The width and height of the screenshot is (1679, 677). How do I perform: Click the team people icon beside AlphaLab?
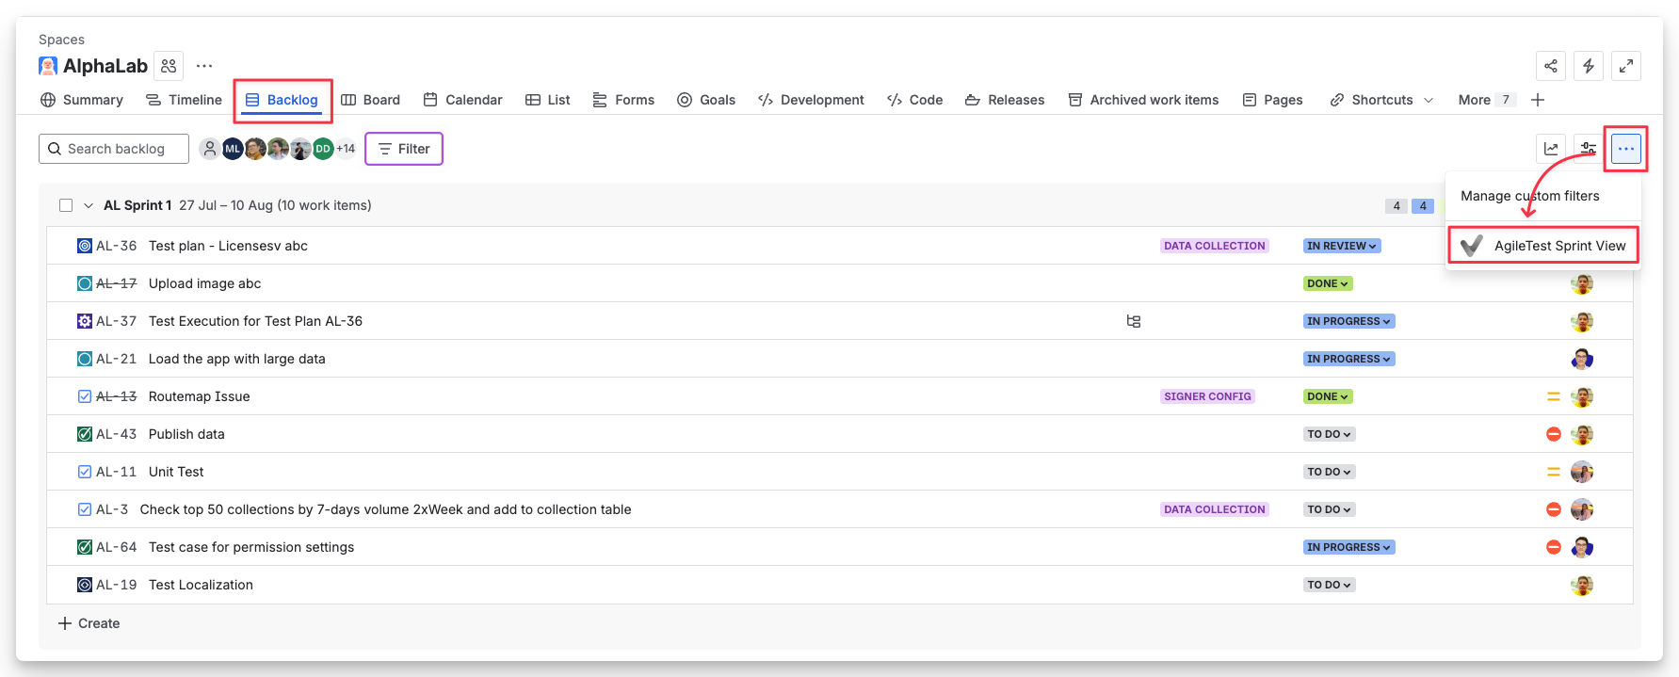coord(169,66)
